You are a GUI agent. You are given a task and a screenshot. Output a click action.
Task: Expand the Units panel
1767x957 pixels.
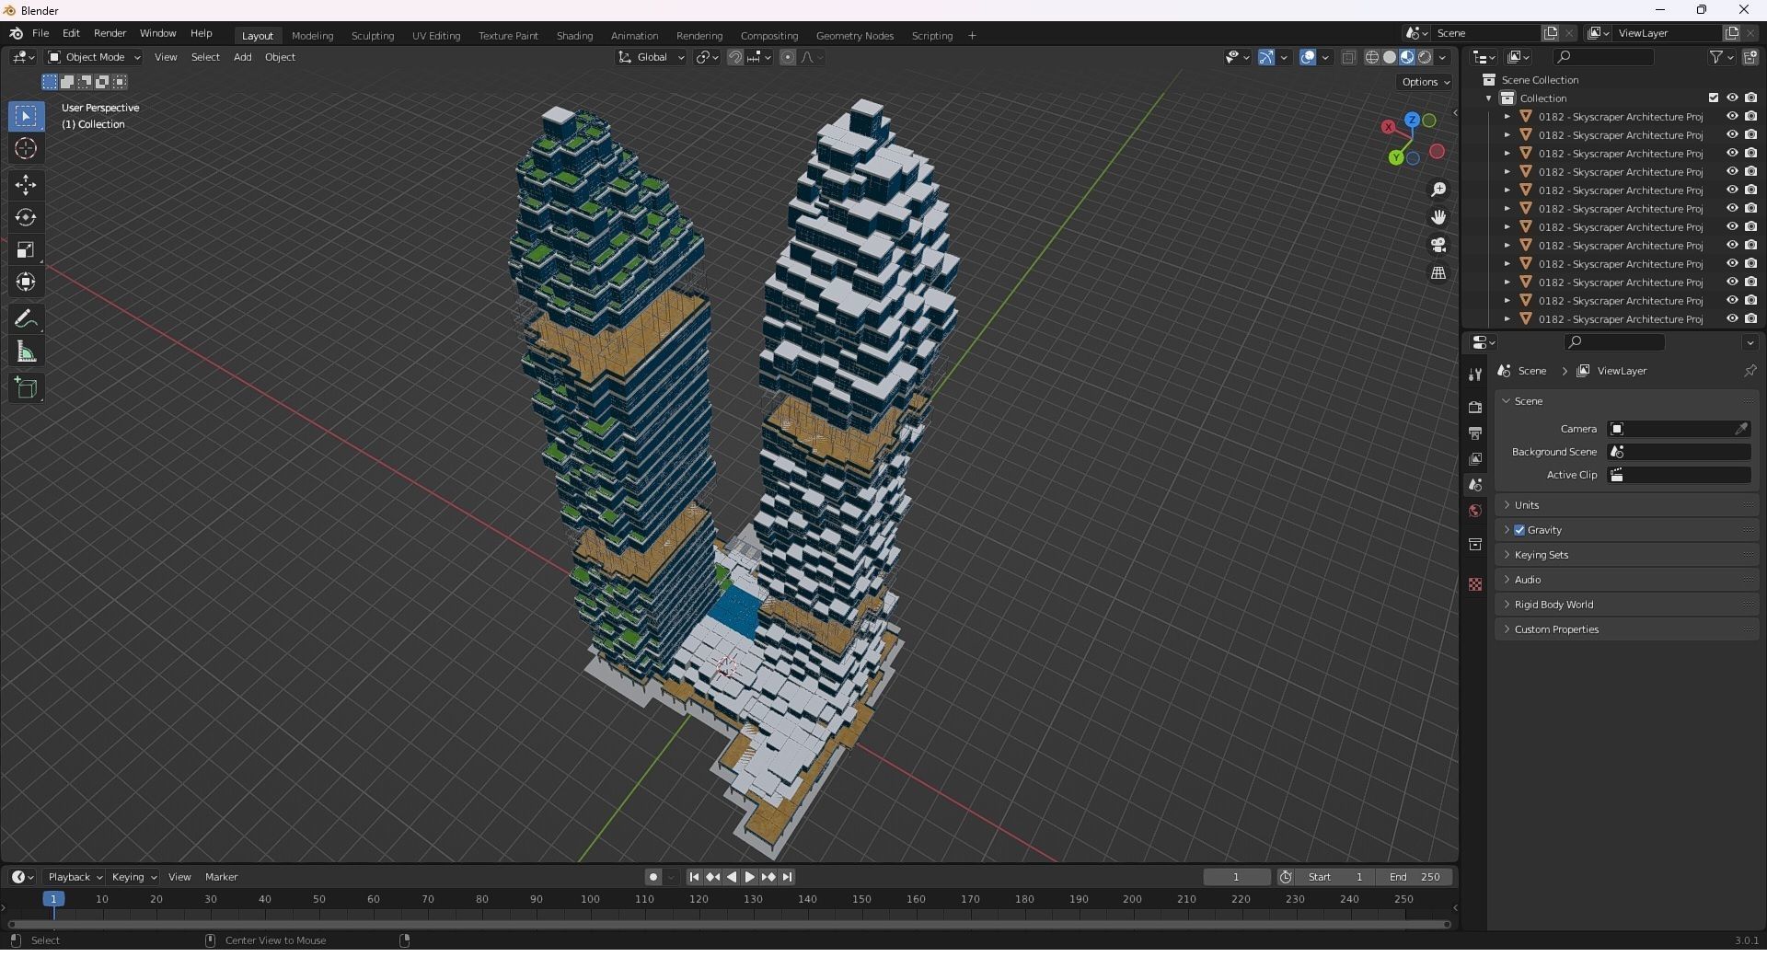tap(1528, 505)
